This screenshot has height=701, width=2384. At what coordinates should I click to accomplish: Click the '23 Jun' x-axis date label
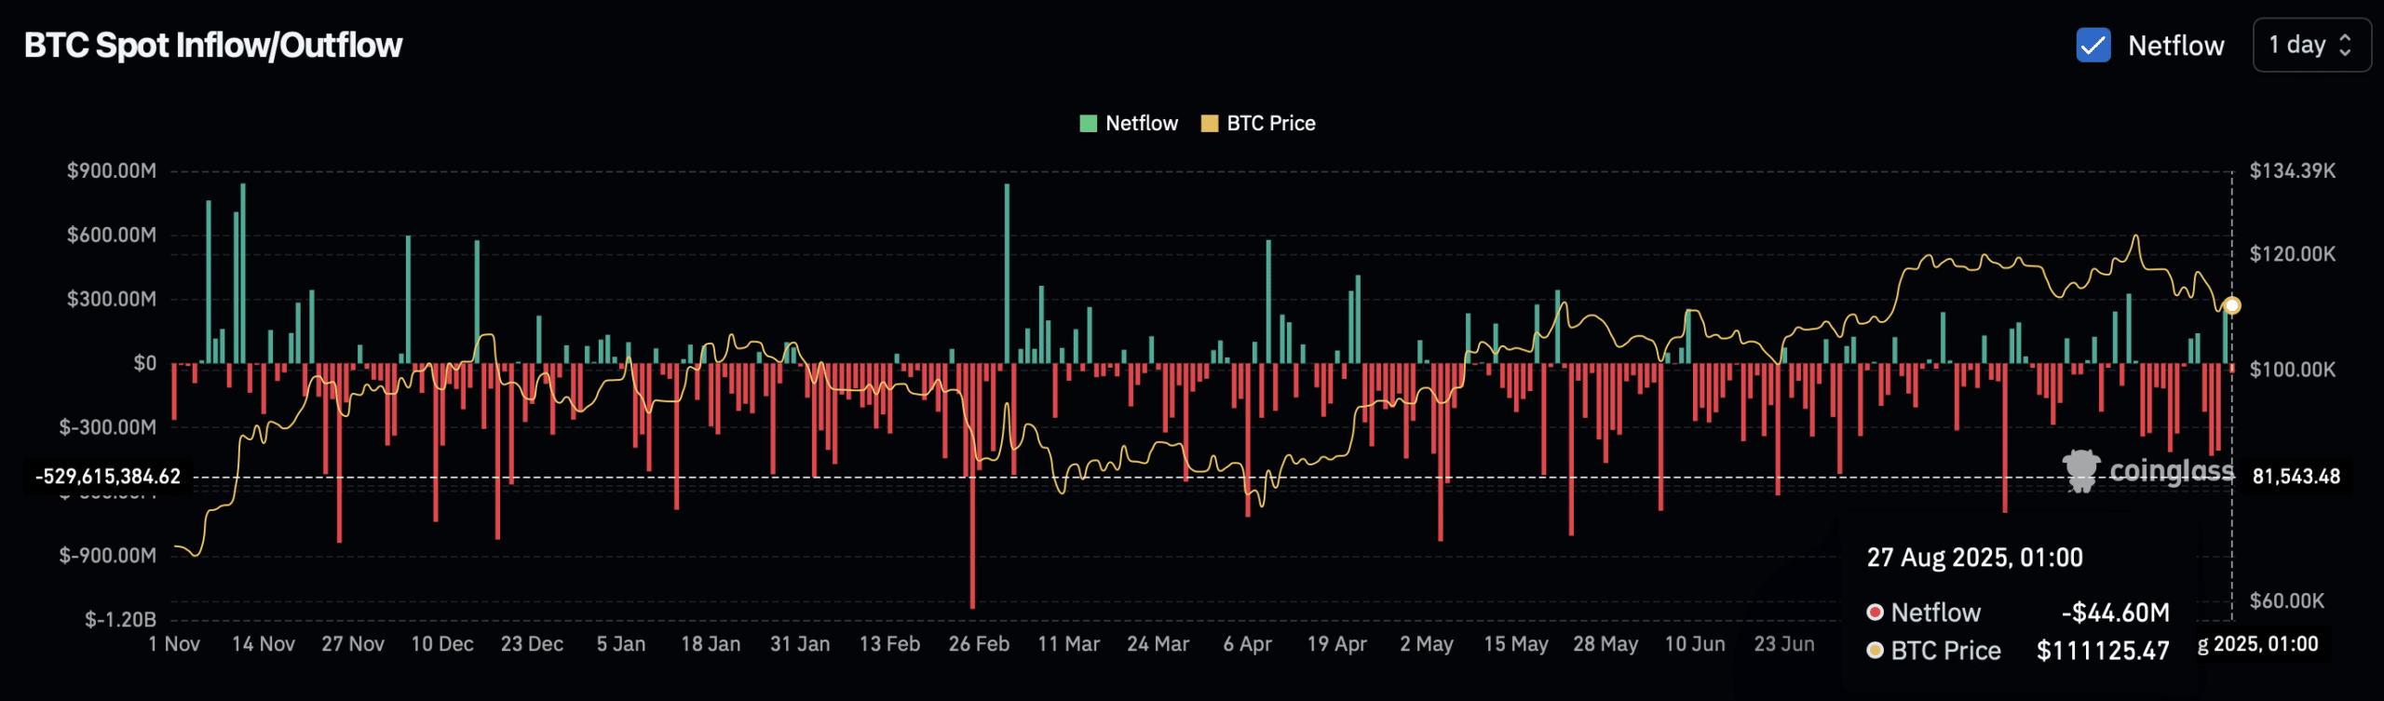(x=1784, y=644)
